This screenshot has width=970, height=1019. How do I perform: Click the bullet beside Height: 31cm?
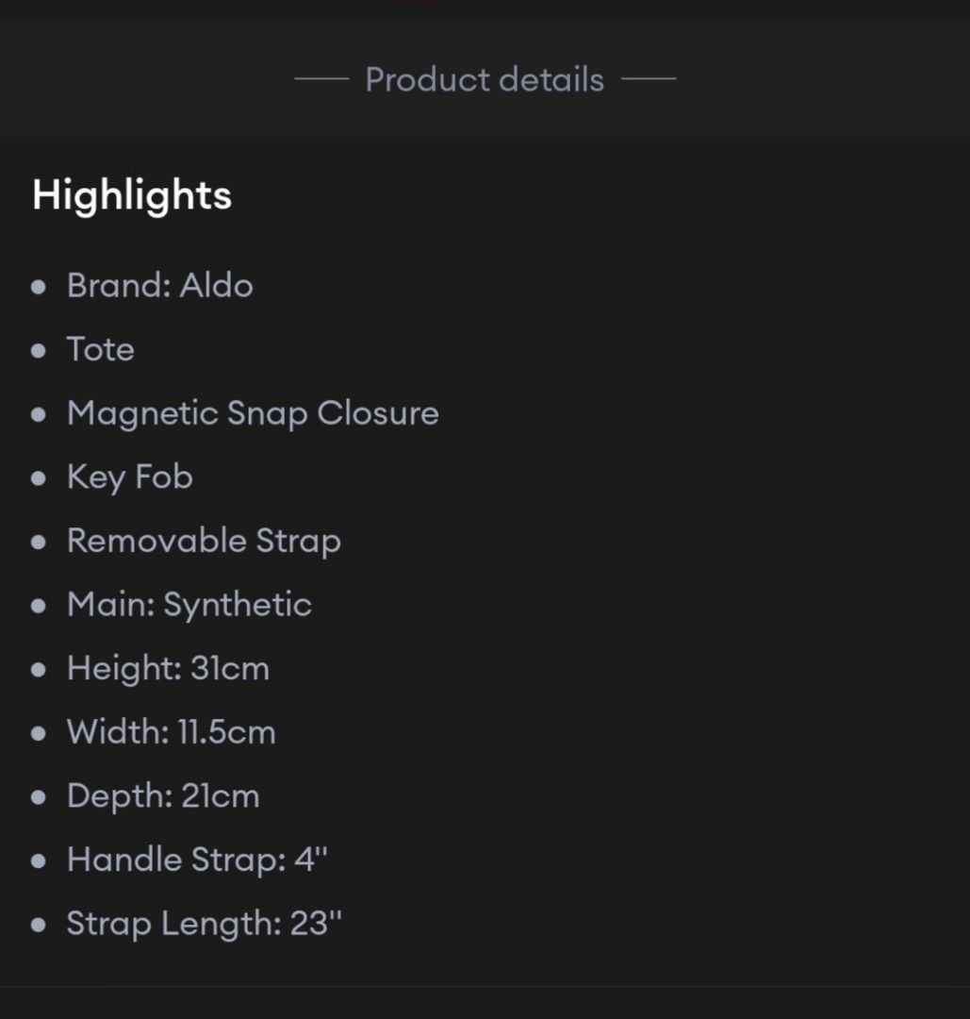[39, 669]
